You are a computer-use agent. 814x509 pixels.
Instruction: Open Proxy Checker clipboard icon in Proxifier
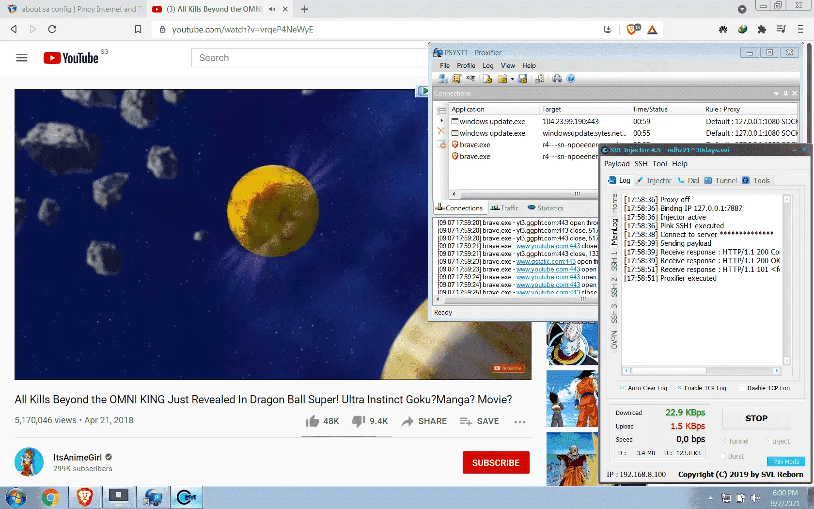click(x=539, y=79)
